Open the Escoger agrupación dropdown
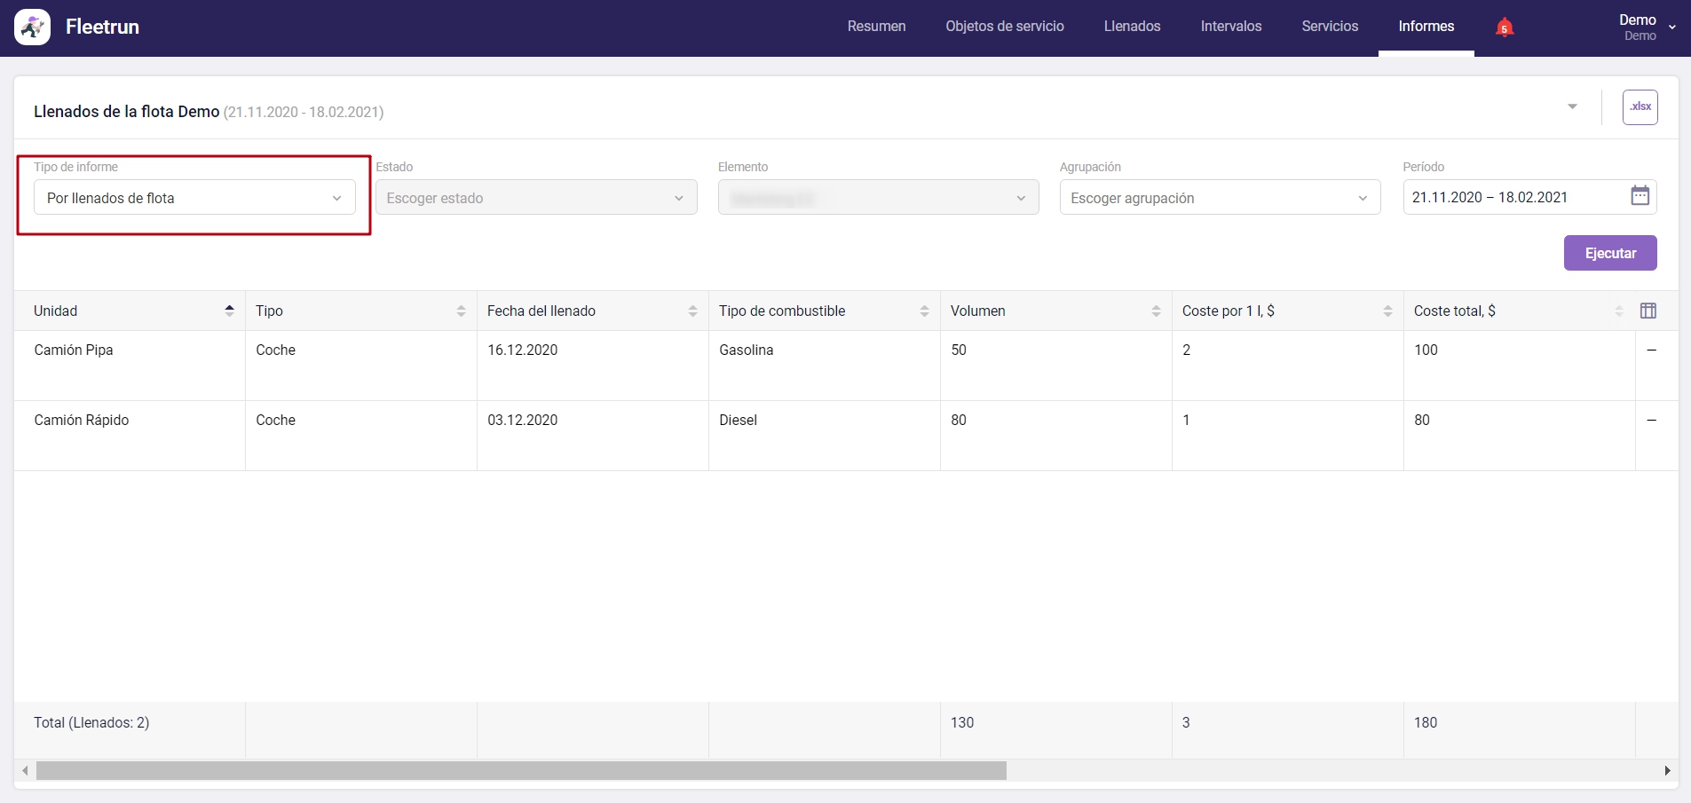The image size is (1691, 803). pos(1219,198)
